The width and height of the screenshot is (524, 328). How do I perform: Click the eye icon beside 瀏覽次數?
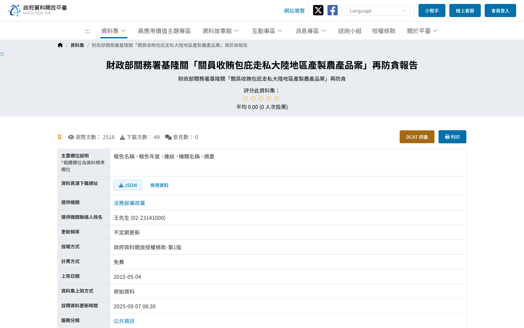(71, 137)
